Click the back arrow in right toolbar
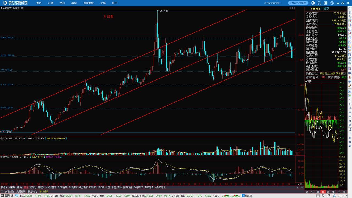352x198 pixels. coord(350,8)
